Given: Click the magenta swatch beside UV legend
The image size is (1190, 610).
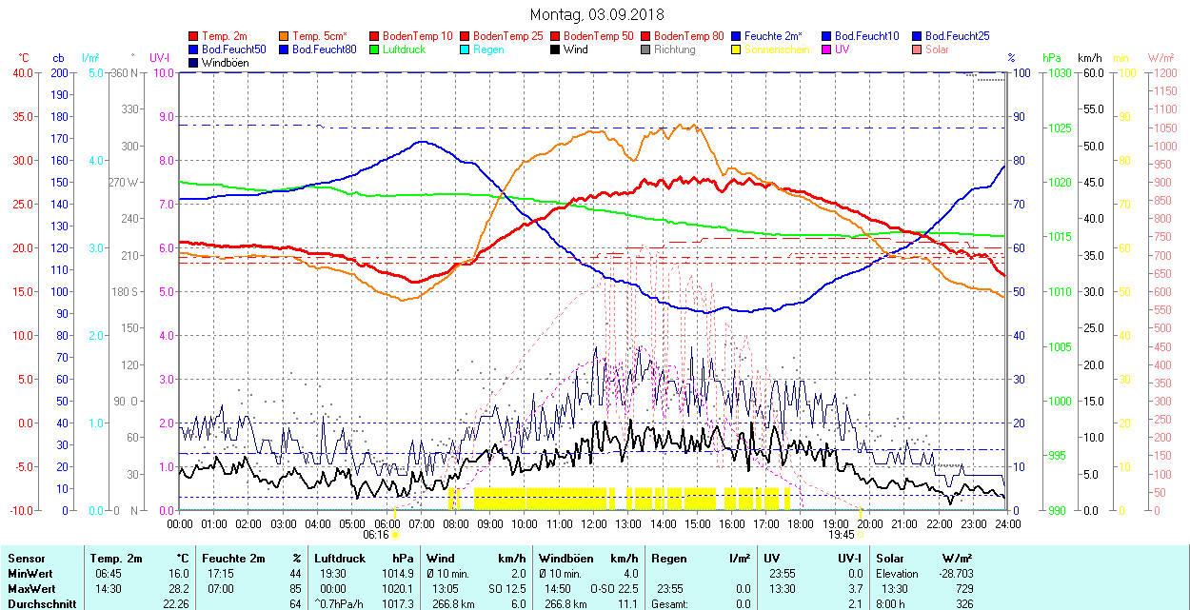Looking at the screenshot, I should point(827,49).
